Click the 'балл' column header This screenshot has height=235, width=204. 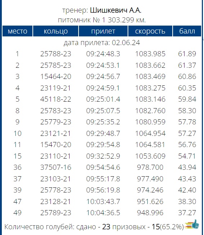187,31
